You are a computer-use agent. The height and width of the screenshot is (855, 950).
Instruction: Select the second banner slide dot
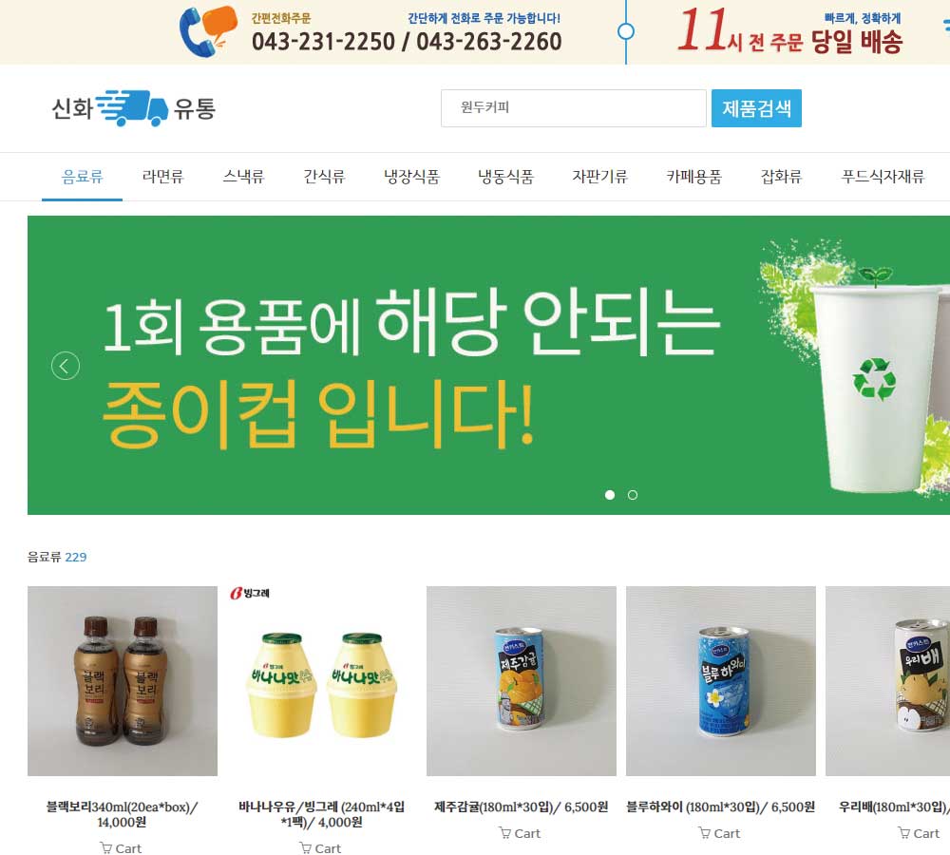(633, 495)
